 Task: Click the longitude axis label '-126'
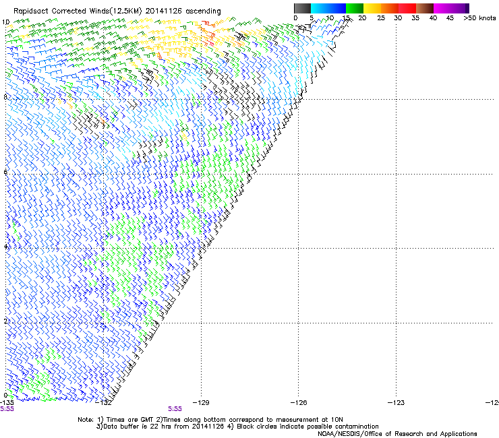[x=299, y=403]
